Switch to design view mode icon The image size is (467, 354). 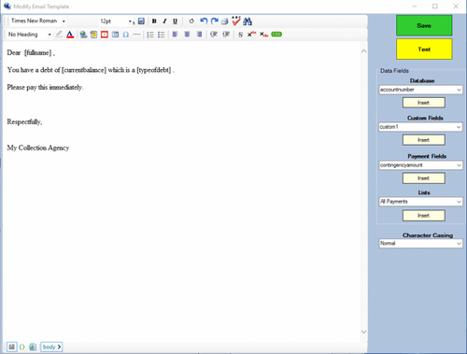[x=11, y=347]
